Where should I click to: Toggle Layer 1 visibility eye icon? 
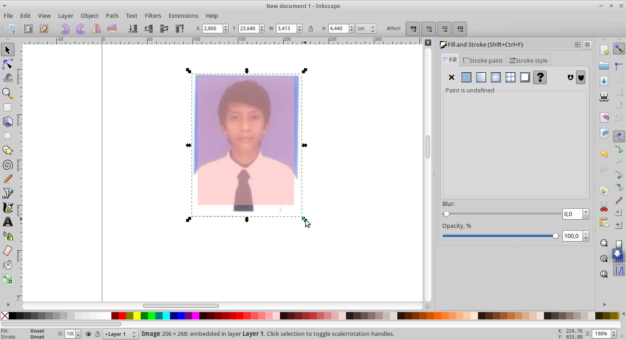click(x=88, y=334)
